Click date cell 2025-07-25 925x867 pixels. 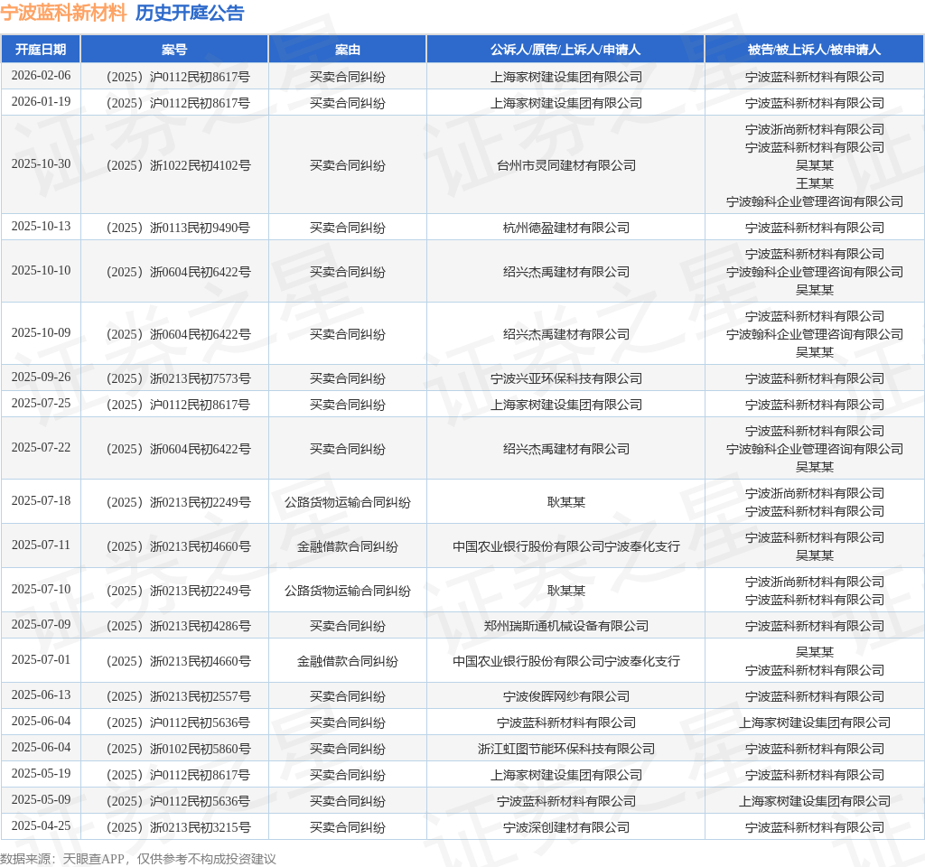coord(41,404)
